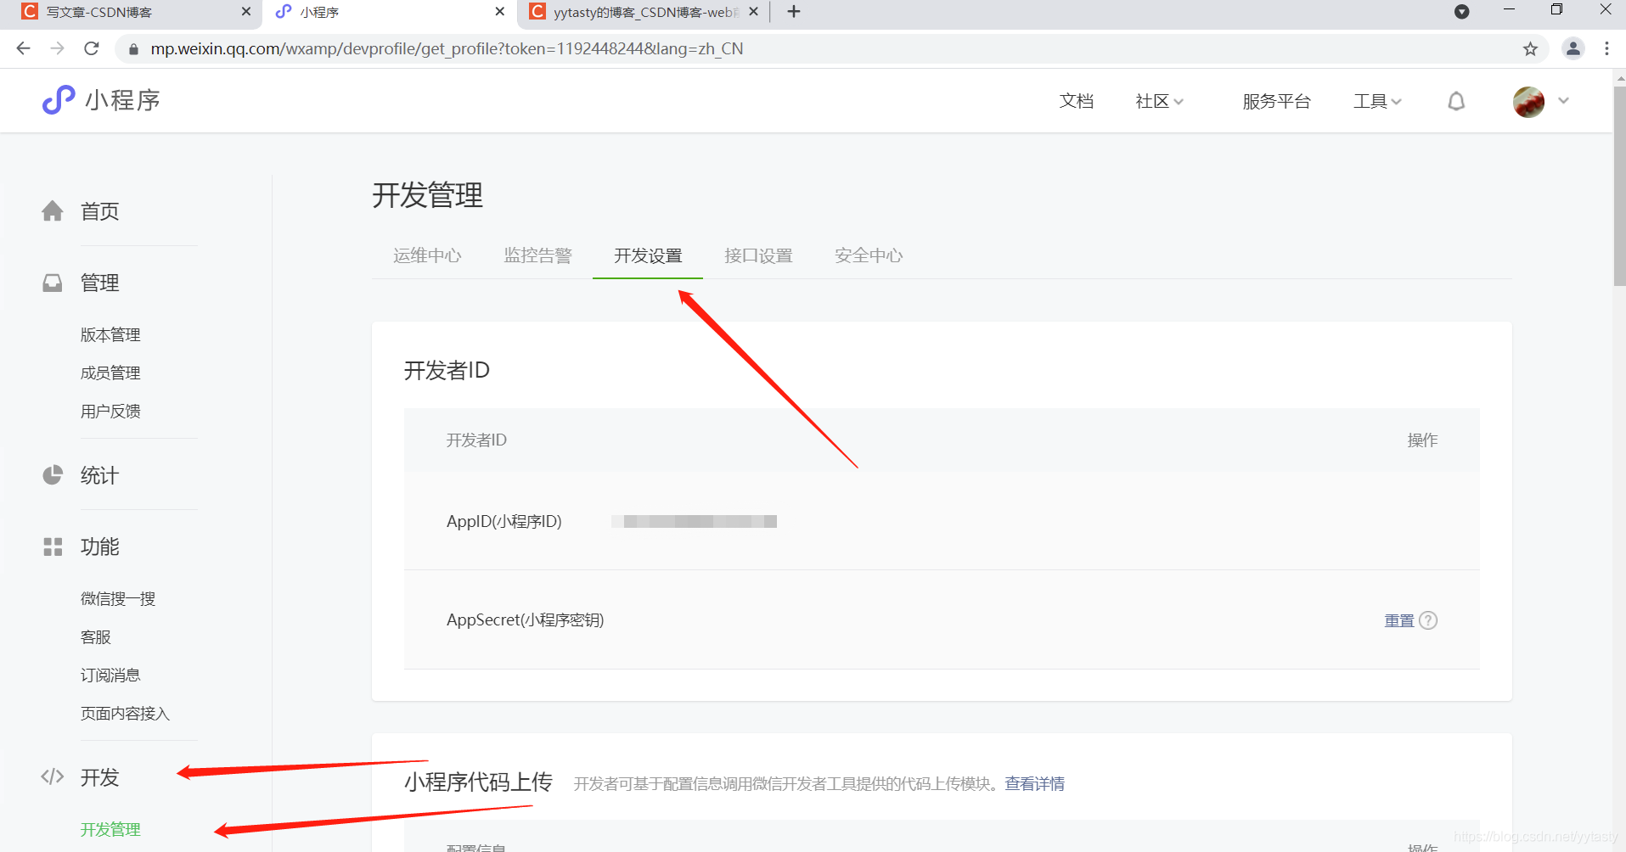Click the AppSecret(小程序密钥) label
1626x852 pixels.
[526, 620]
